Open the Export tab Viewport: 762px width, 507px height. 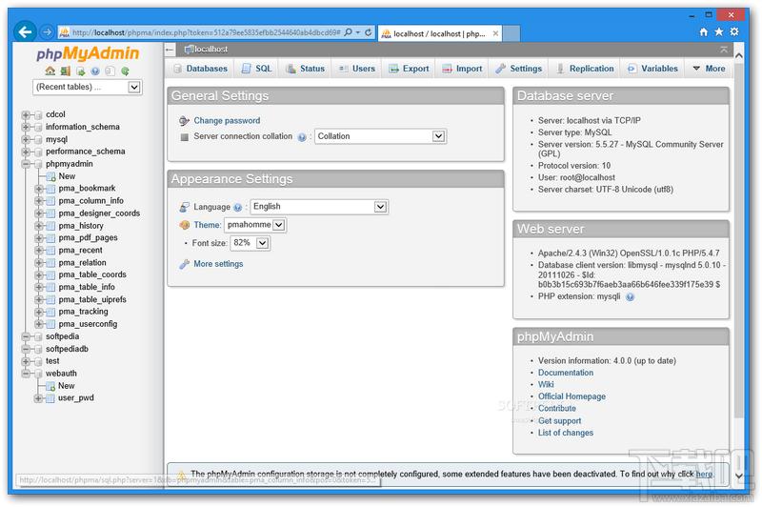(409, 69)
